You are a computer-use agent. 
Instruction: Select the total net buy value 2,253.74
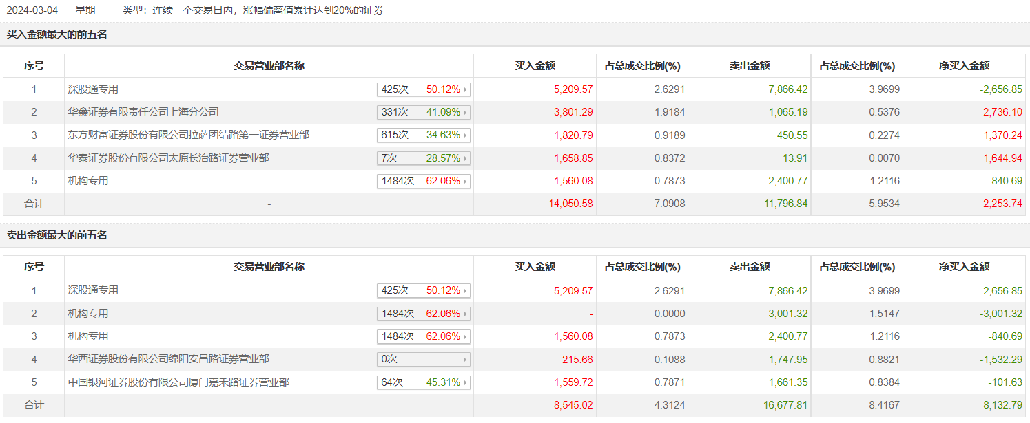(x=1002, y=204)
